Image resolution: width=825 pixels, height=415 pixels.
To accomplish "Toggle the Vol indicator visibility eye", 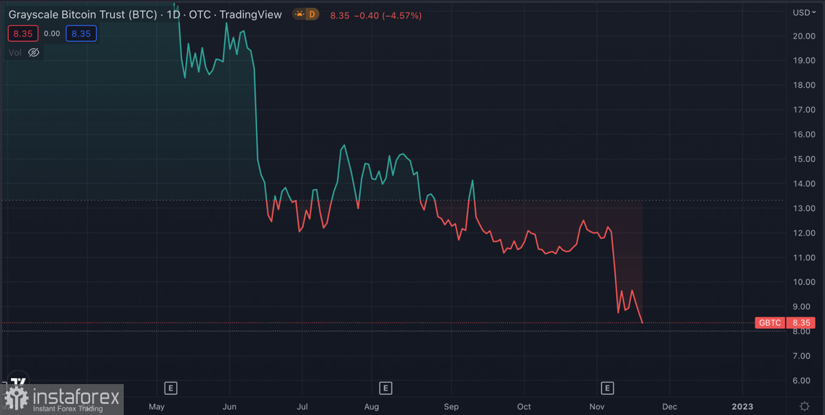I will tap(34, 52).
